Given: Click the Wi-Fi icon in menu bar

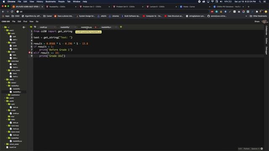Looking at the screenshot, I should click(212, 2).
